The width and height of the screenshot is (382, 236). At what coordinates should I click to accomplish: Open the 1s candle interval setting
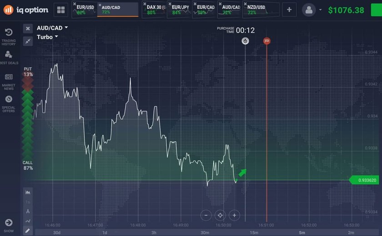pos(28,202)
